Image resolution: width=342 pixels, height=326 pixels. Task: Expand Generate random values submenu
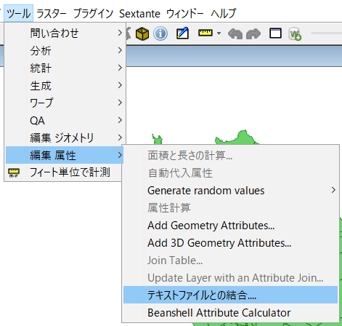click(230, 191)
